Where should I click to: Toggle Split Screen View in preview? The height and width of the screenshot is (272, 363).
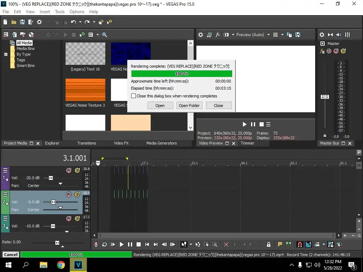coord(226,35)
